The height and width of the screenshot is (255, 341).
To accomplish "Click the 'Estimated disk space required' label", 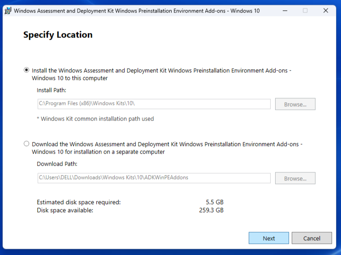I will tap(79, 202).
